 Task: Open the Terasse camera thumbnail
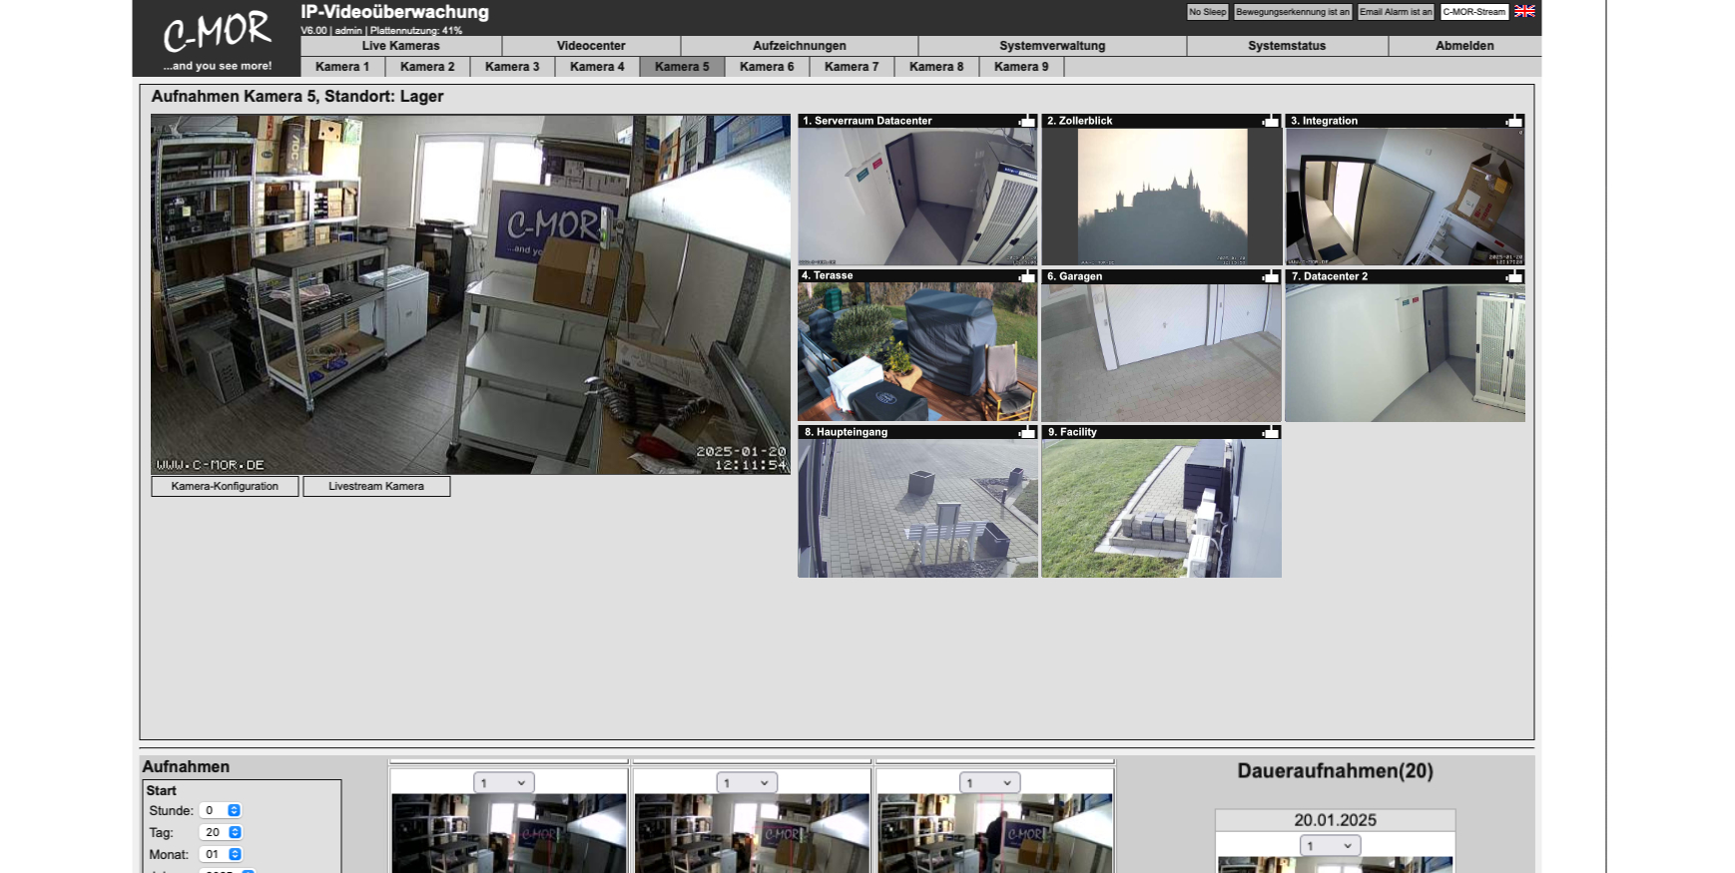point(917,352)
